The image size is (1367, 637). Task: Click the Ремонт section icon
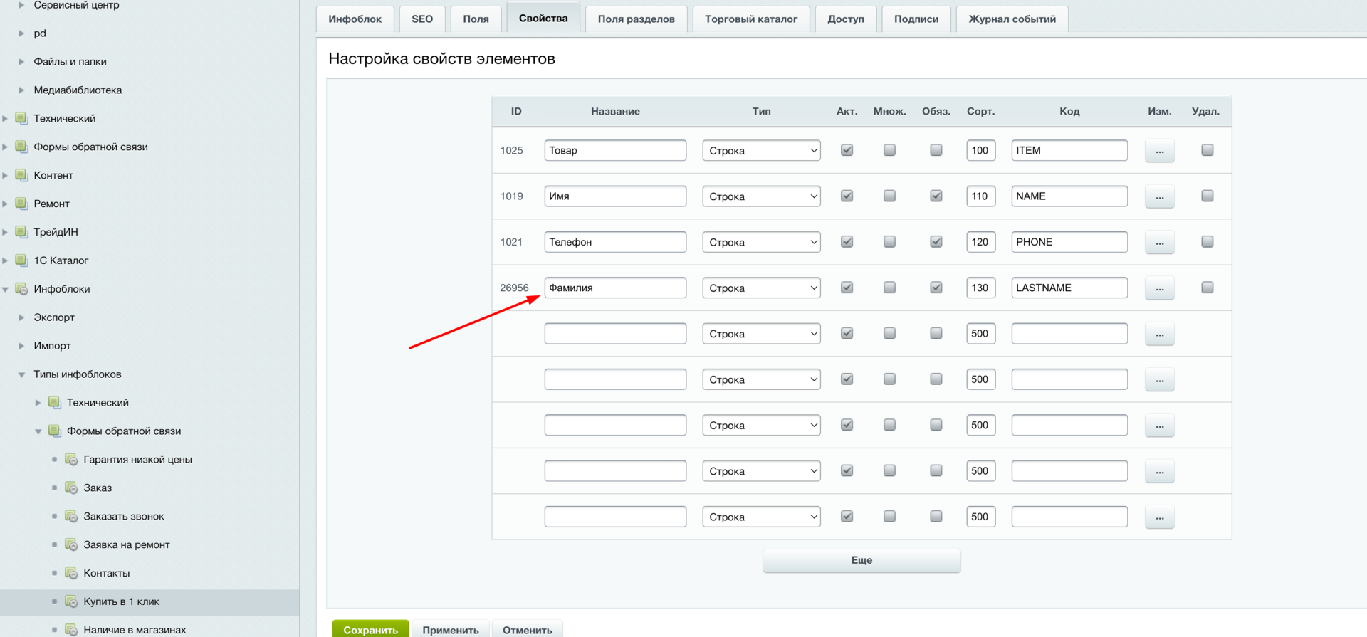click(x=21, y=204)
